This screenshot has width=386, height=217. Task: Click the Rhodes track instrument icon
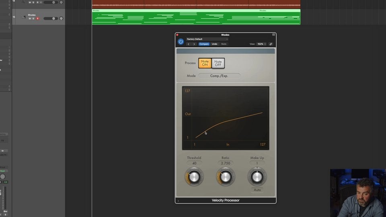pos(23,17)
